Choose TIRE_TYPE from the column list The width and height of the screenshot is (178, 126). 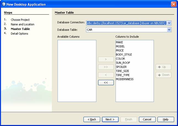(123, 75)
